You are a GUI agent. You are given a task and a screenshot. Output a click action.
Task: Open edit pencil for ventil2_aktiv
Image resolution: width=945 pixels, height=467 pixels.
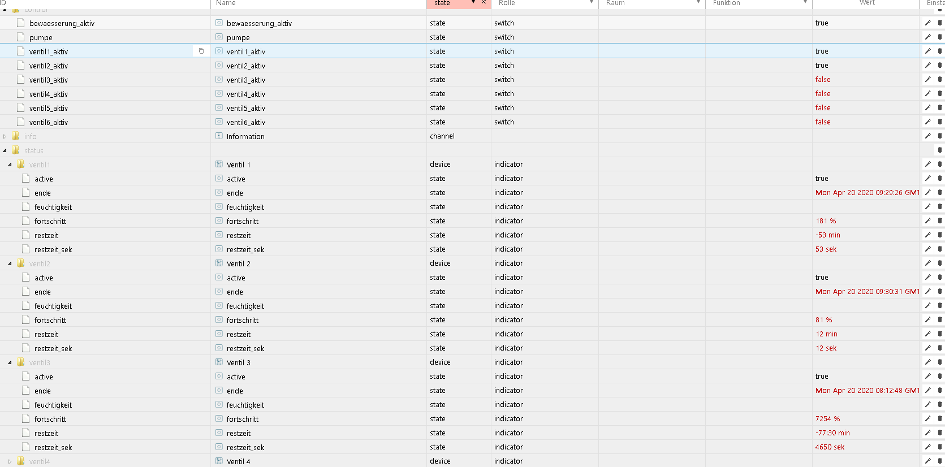point(927,65)
